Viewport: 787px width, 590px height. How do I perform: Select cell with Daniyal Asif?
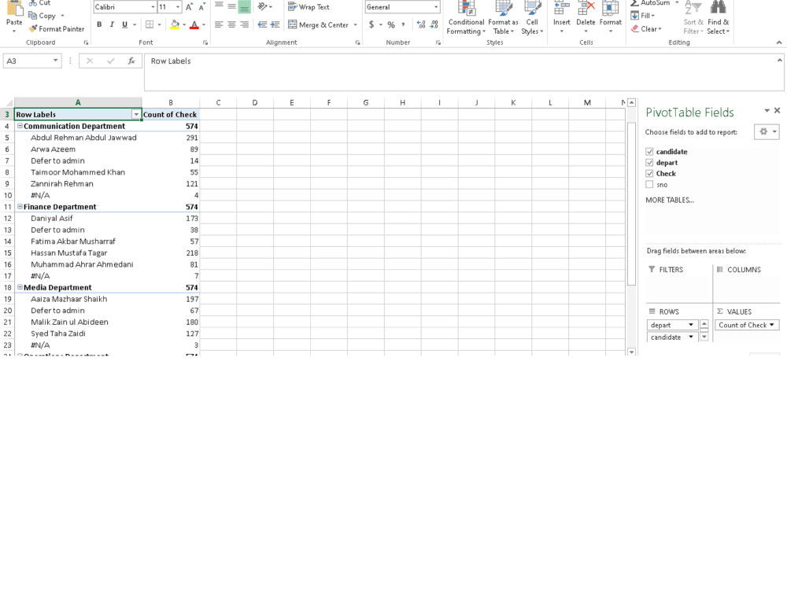(x=78, y=218)
